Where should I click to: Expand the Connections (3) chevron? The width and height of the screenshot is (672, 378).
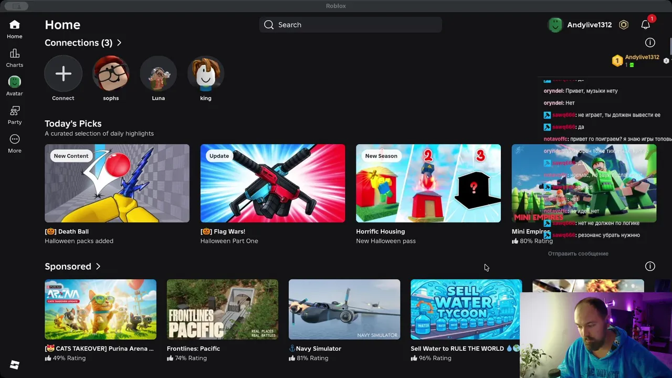click(x=119, y=43)
